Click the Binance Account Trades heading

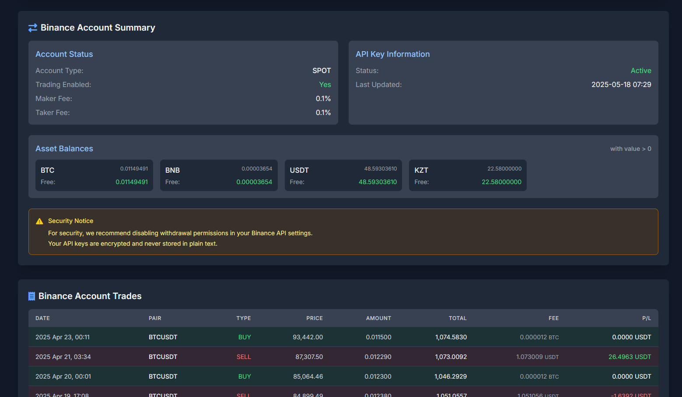[x=90, y=296]
